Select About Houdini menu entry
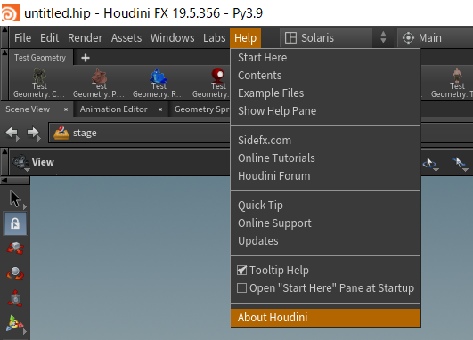 pyautogui.click(x=326, y=318)
